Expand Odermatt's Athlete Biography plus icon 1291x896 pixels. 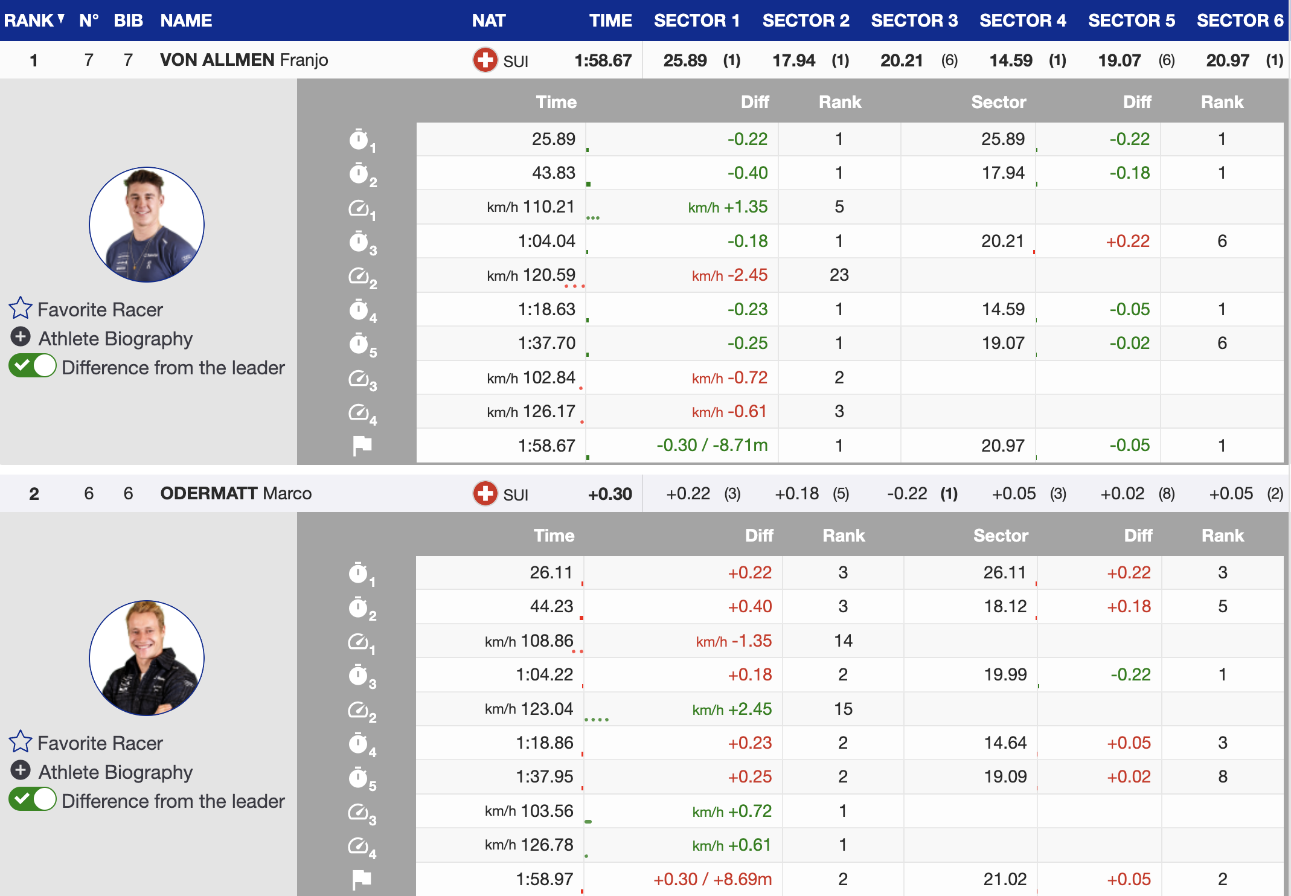coord(21,770)
